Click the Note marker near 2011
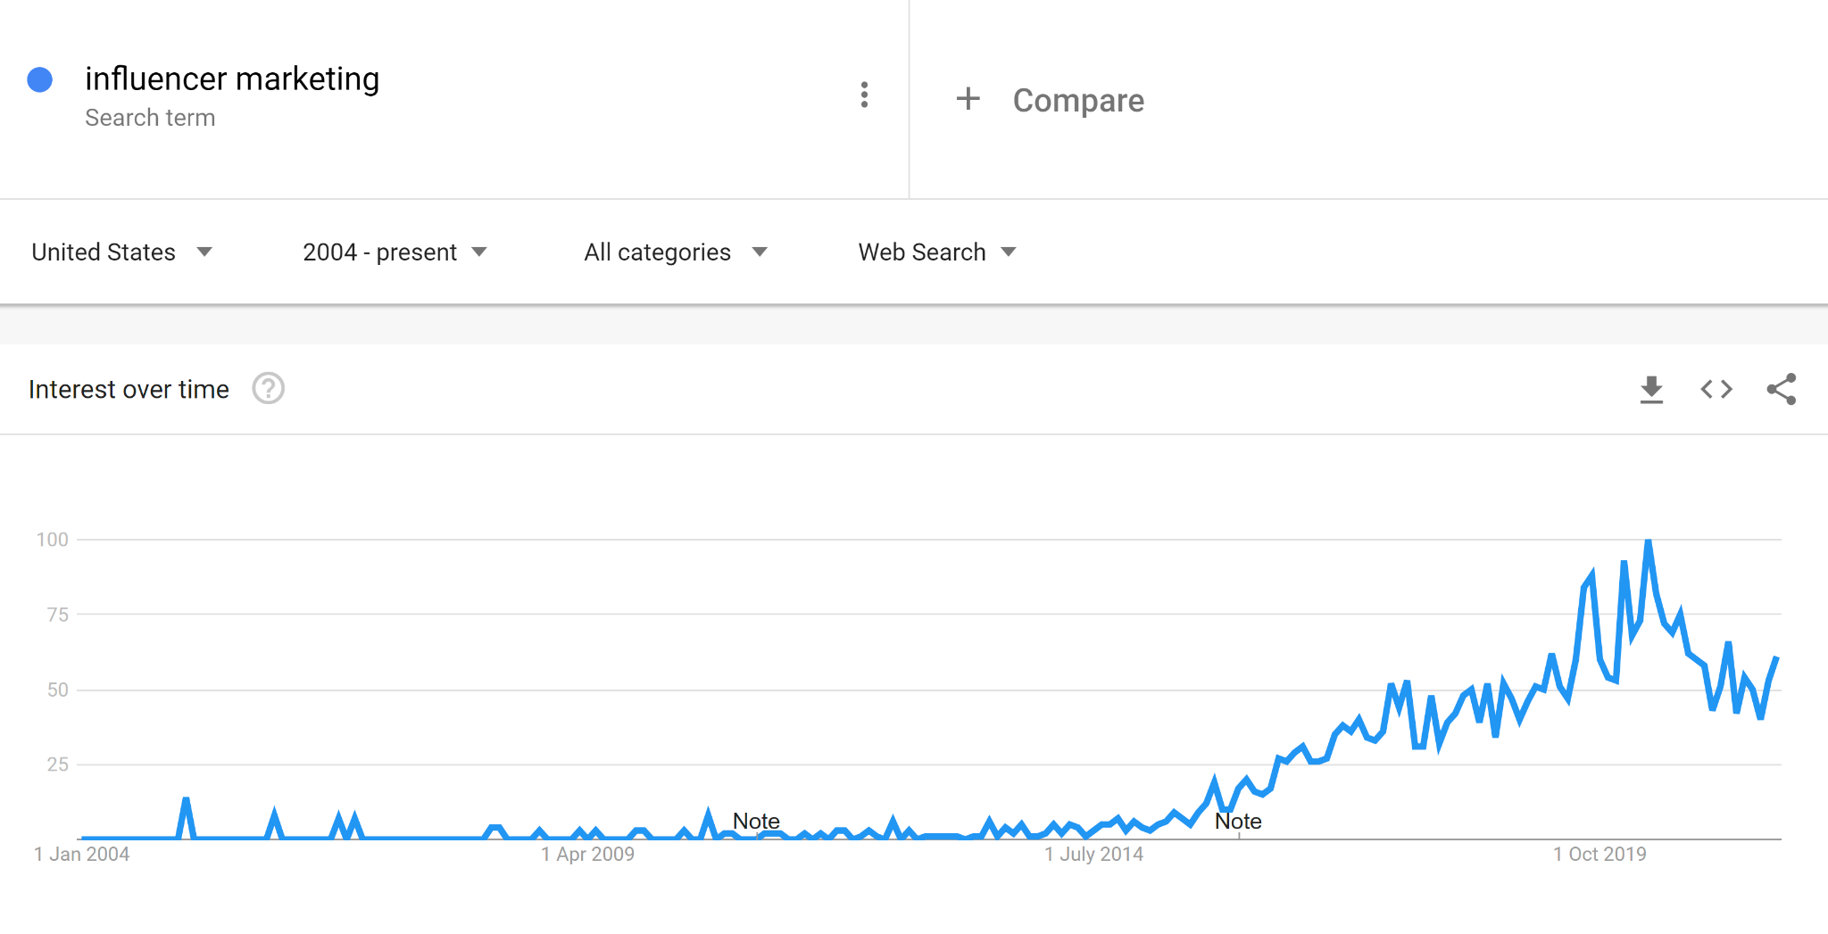This screenshot has width=1828, height=934. pyautogui.click(x=756, y=821)
